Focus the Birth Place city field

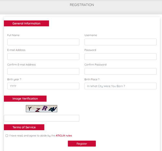121,86
